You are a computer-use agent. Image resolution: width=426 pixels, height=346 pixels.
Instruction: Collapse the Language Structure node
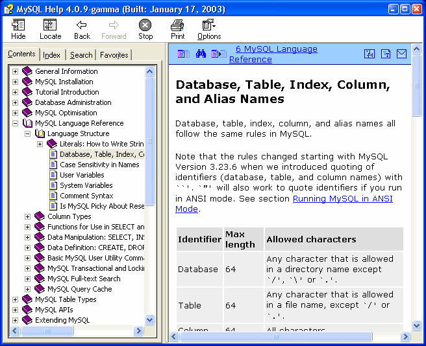[27, 133]
